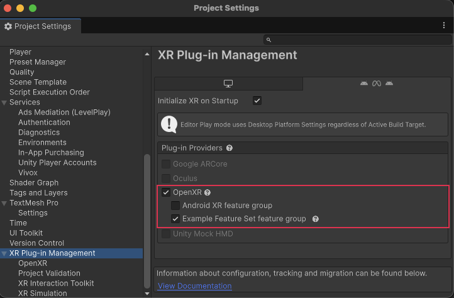This screenshot has height=298, width=454.
Task: Open Scene Template settings
Action: (38, 82)
